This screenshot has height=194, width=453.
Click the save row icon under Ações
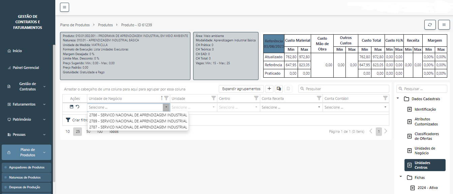pyautogui.click(x=71, y=107)
